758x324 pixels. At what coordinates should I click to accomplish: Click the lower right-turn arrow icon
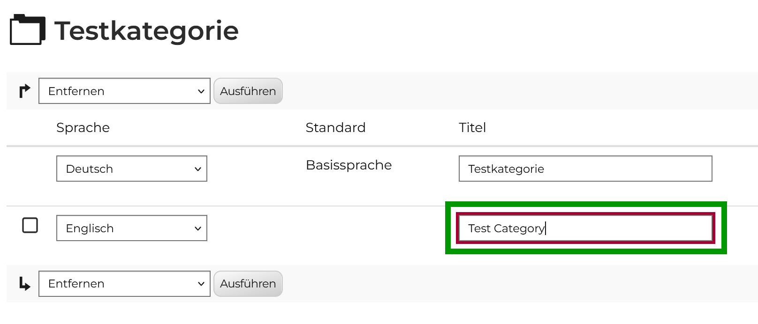click(24, 284)
